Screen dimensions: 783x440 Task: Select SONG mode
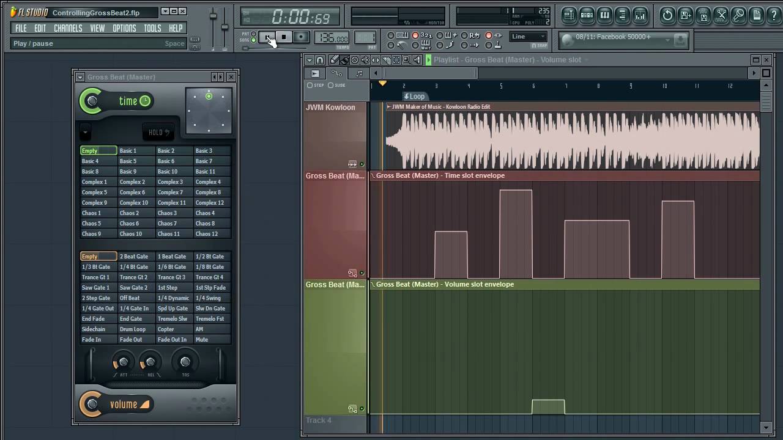click(x=253, y=40)
